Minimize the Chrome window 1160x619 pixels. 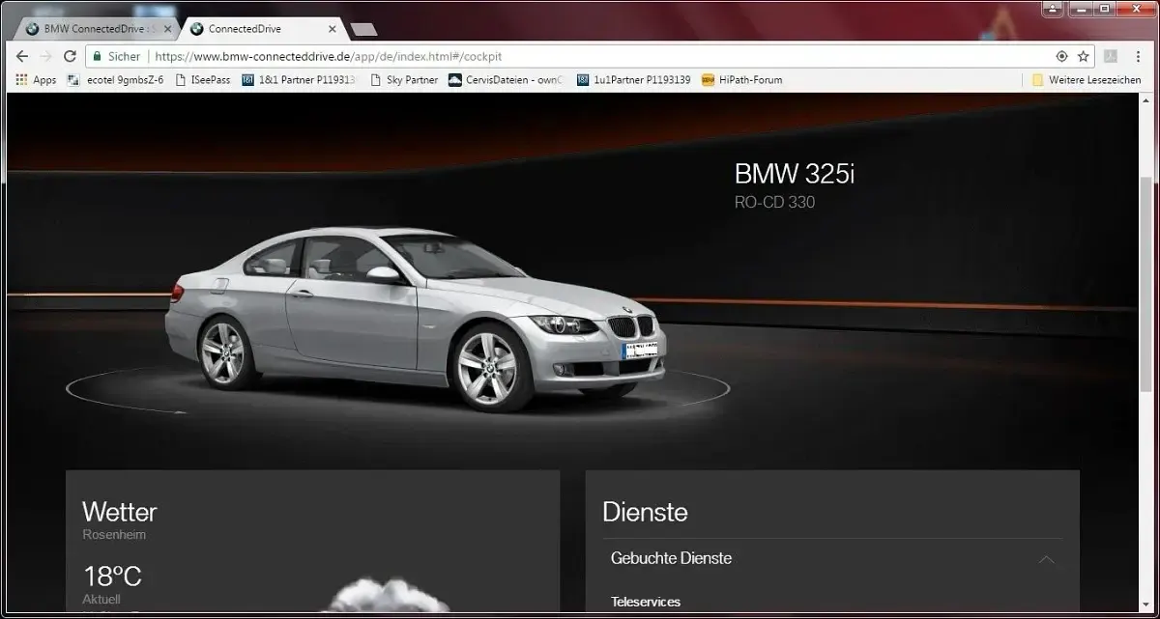click(1081, 8)
